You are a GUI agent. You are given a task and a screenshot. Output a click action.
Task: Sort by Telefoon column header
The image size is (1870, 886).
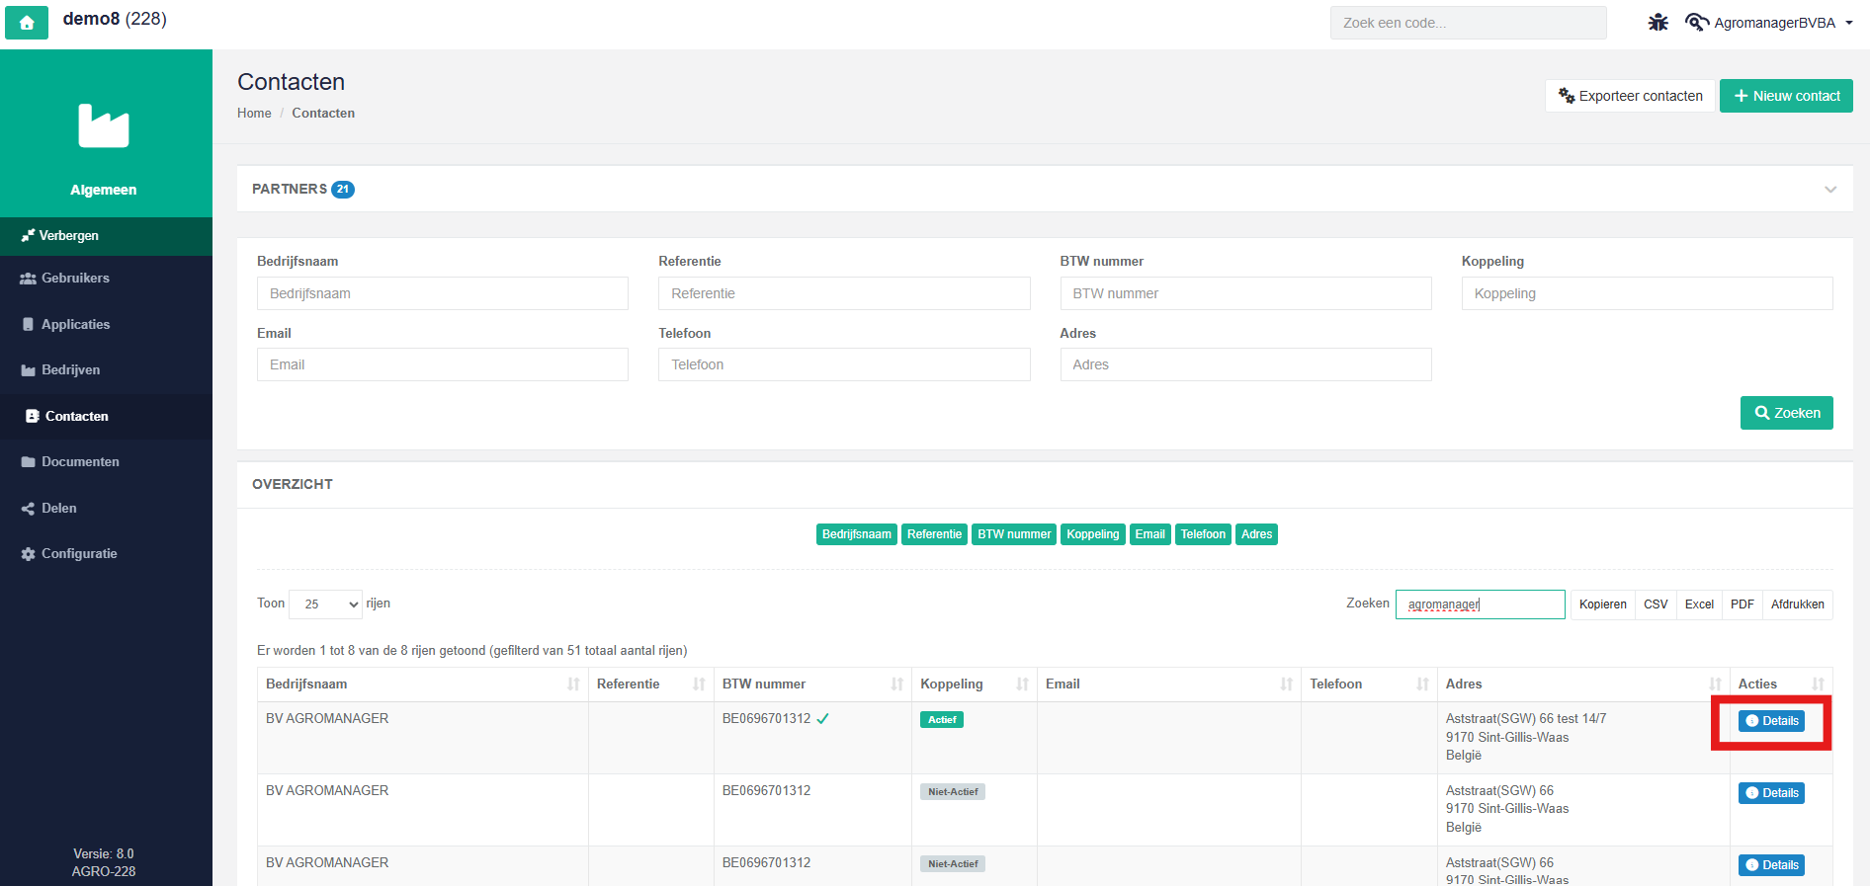coord(1369,684)
